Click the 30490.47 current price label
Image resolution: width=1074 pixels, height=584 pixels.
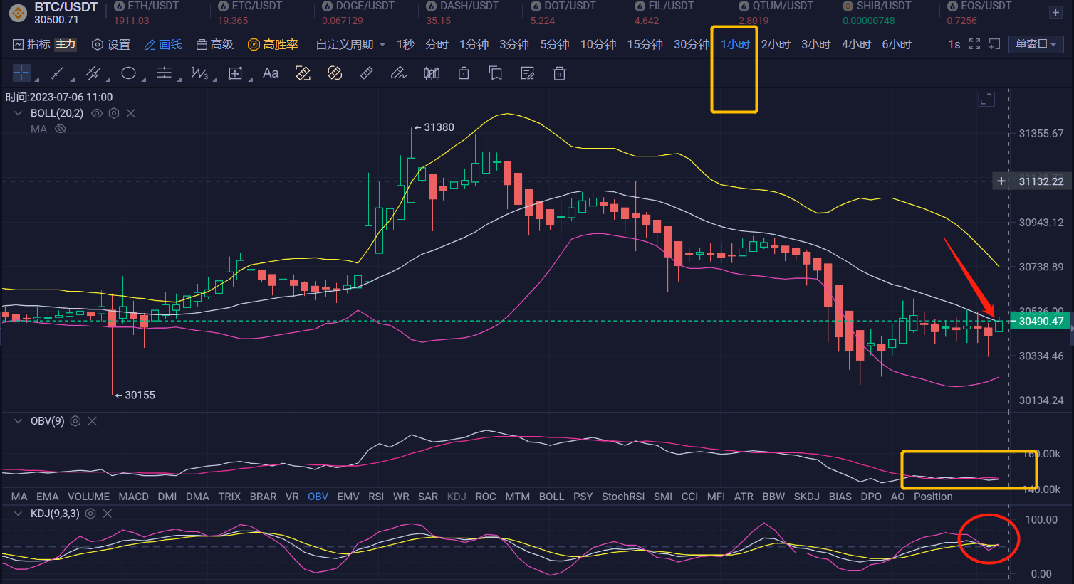[x=1041, y=322]
